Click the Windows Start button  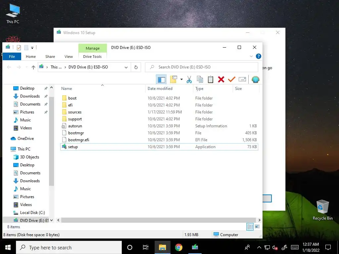(x=8, y=247)
